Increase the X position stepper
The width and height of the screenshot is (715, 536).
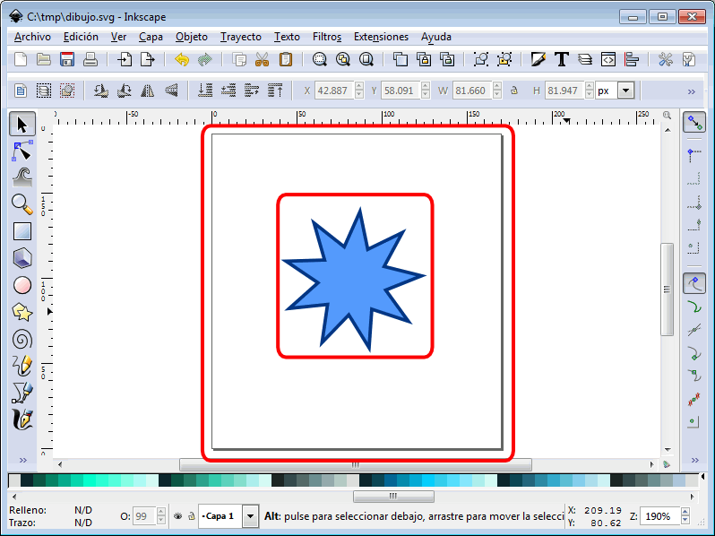(359, 86)
